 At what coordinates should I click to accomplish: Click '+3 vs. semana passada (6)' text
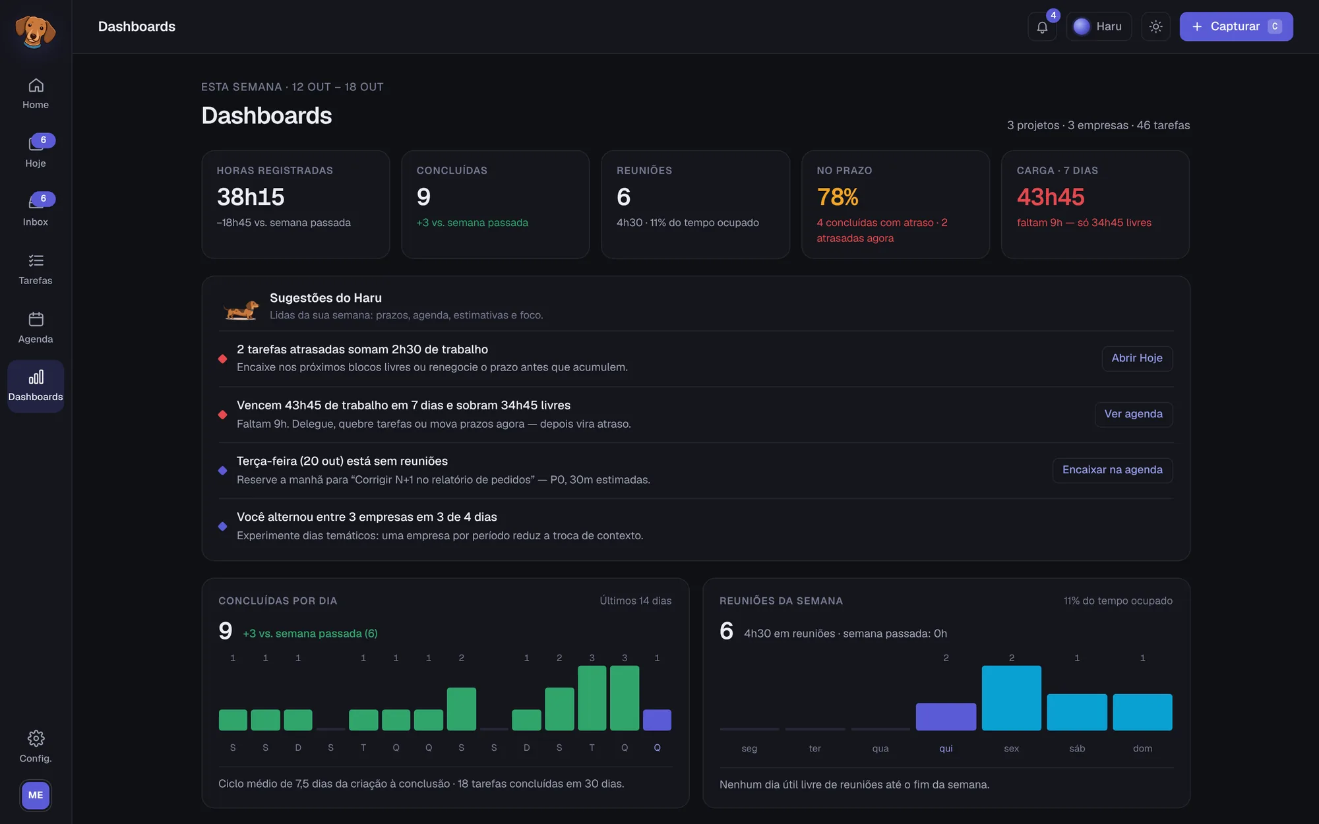coord(310,633)
